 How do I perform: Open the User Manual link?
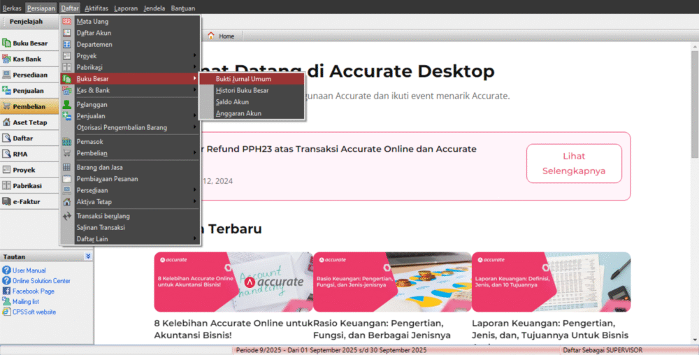click(29, 270)
